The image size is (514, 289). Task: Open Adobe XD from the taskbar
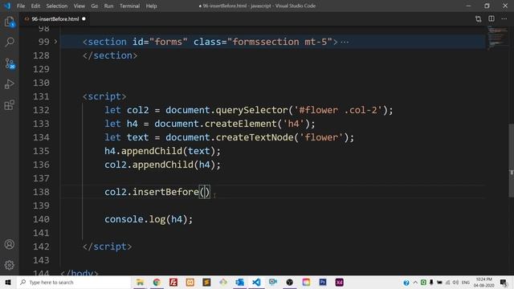[x=339, y=282]
